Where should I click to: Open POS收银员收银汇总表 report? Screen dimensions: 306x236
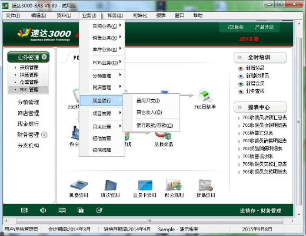265,117
